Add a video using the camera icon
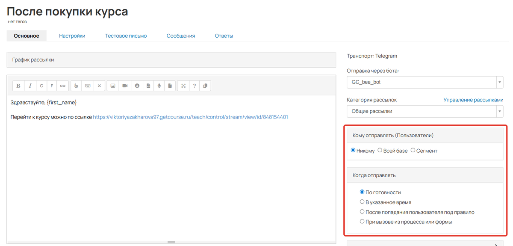Screen dimensions: 513x246 click(125, 86)
